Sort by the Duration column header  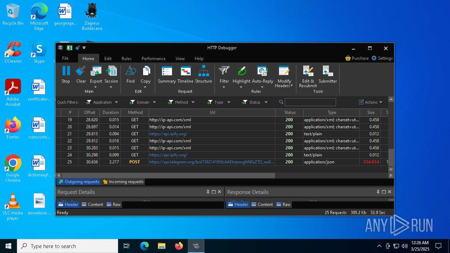tap(110, 112)
